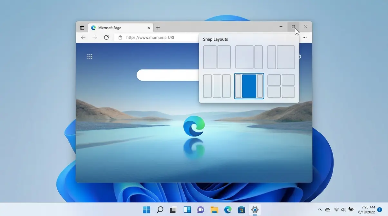Close the Microsoft Edge tab
The height and width of the screenshot is (216, 388).
point(149,28)
